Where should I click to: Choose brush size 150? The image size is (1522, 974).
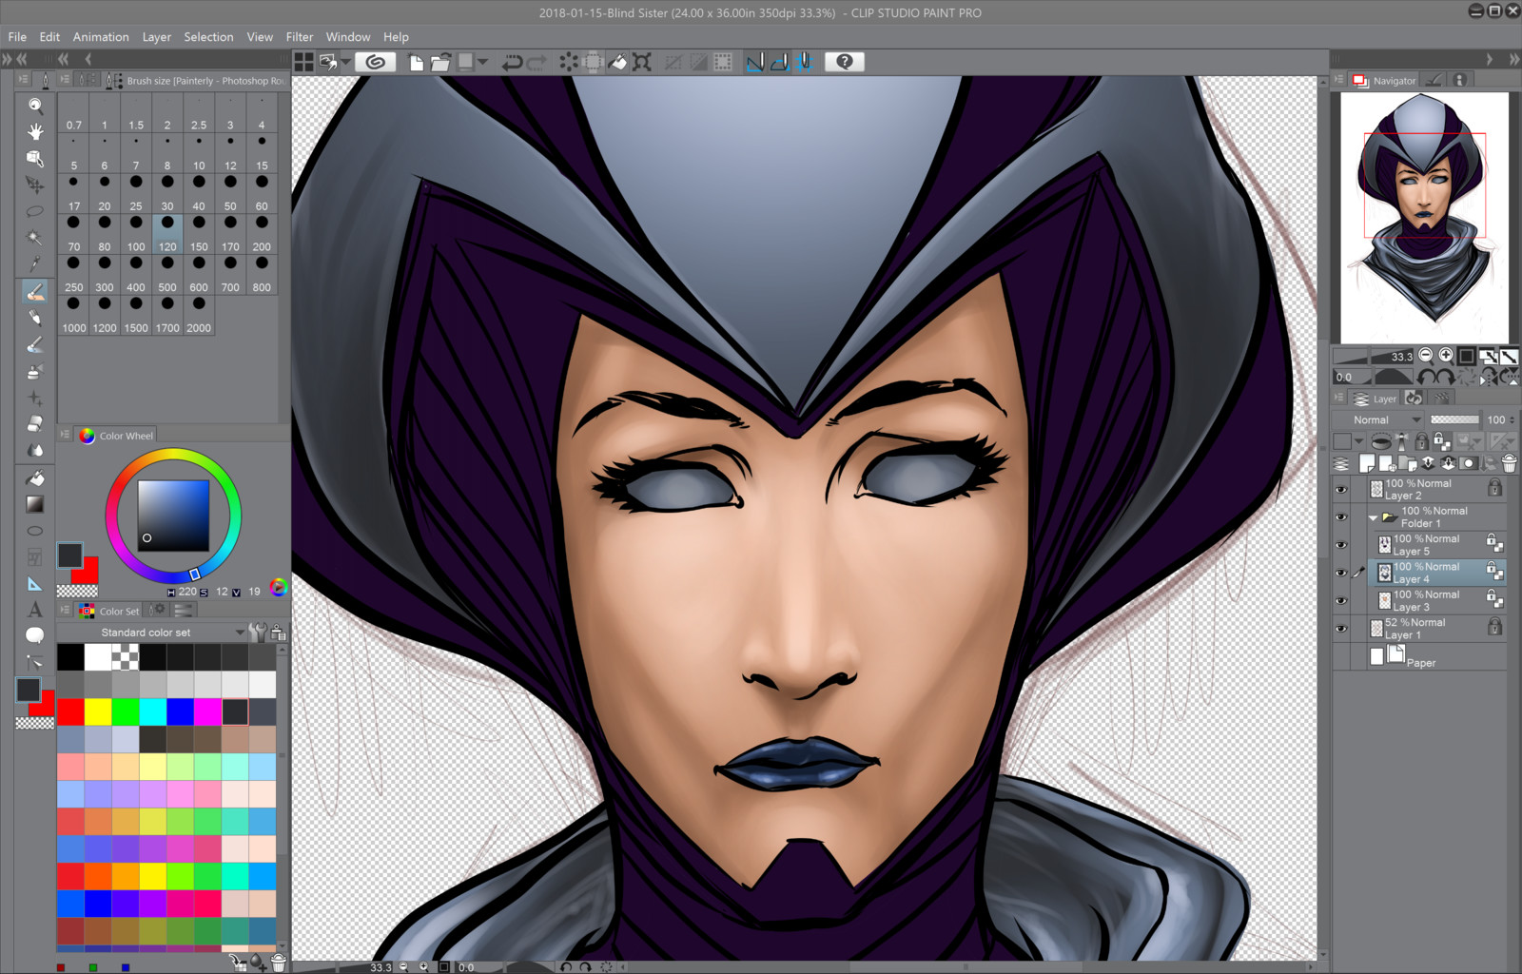pyautogui.click(x=199, y=235)
